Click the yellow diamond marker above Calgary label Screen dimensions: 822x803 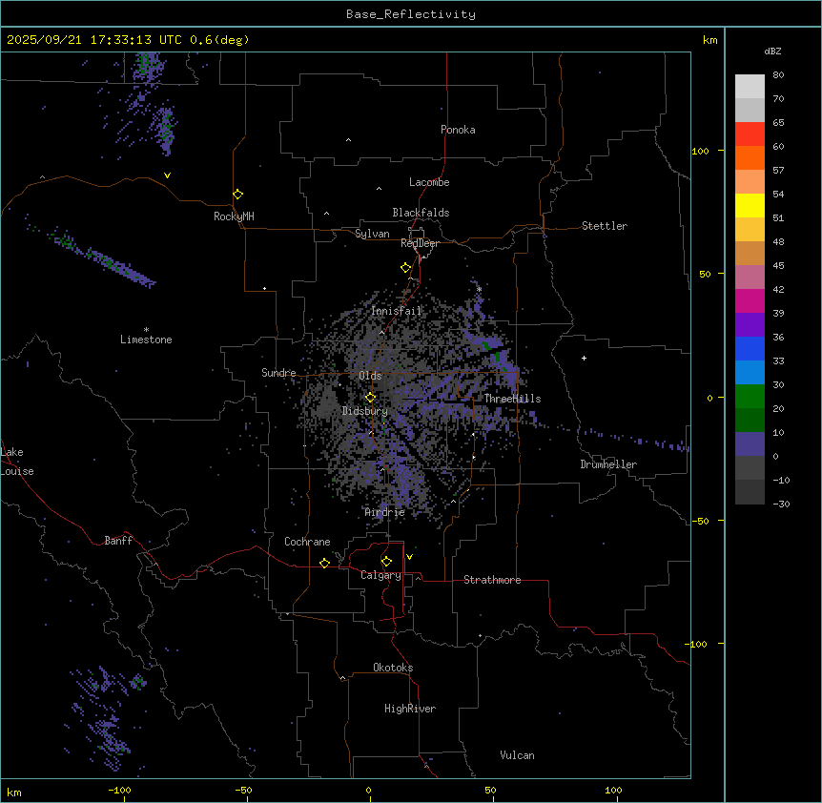386,561
